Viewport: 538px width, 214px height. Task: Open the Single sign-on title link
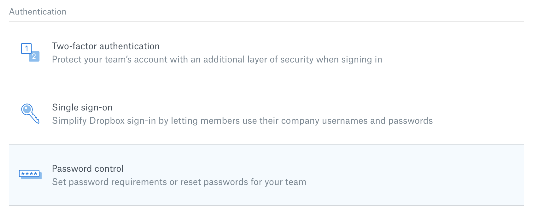point(82,107)
